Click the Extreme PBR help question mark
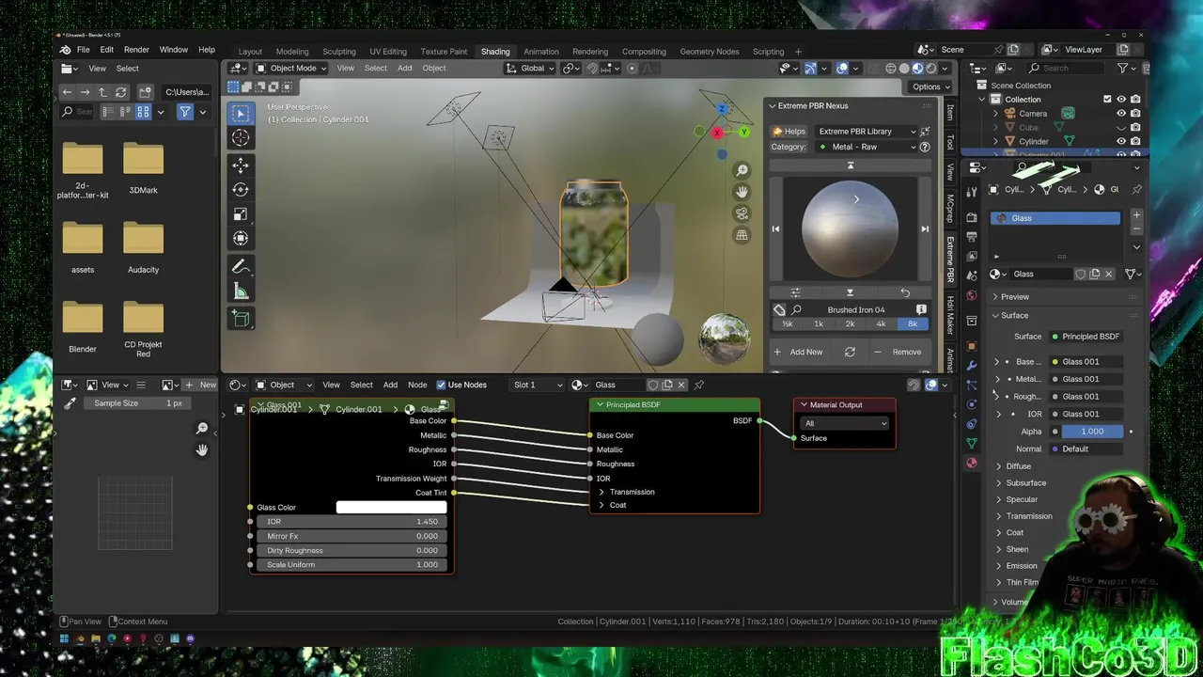Viewport: 1203px width, 677px height. coord(925,147)
